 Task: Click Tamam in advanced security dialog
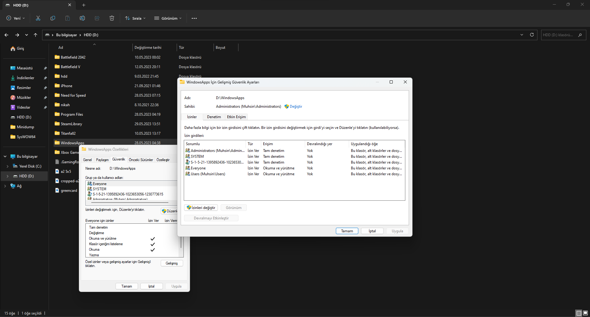pos(347,231)
